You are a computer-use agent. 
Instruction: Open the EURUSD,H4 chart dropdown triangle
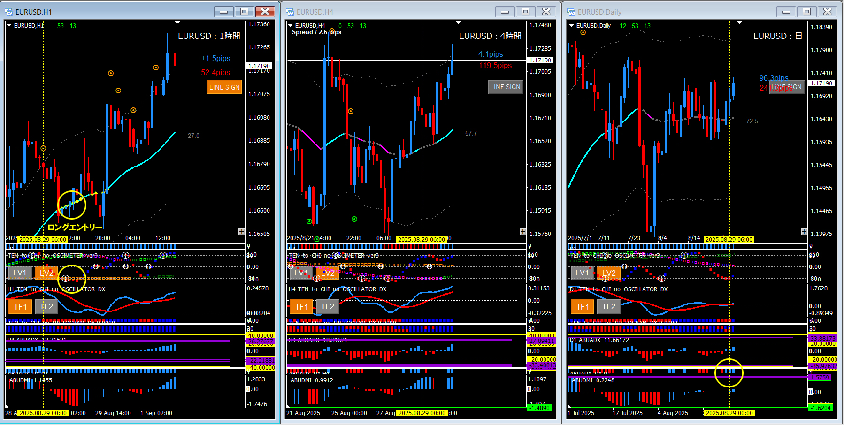coord(290,26)
